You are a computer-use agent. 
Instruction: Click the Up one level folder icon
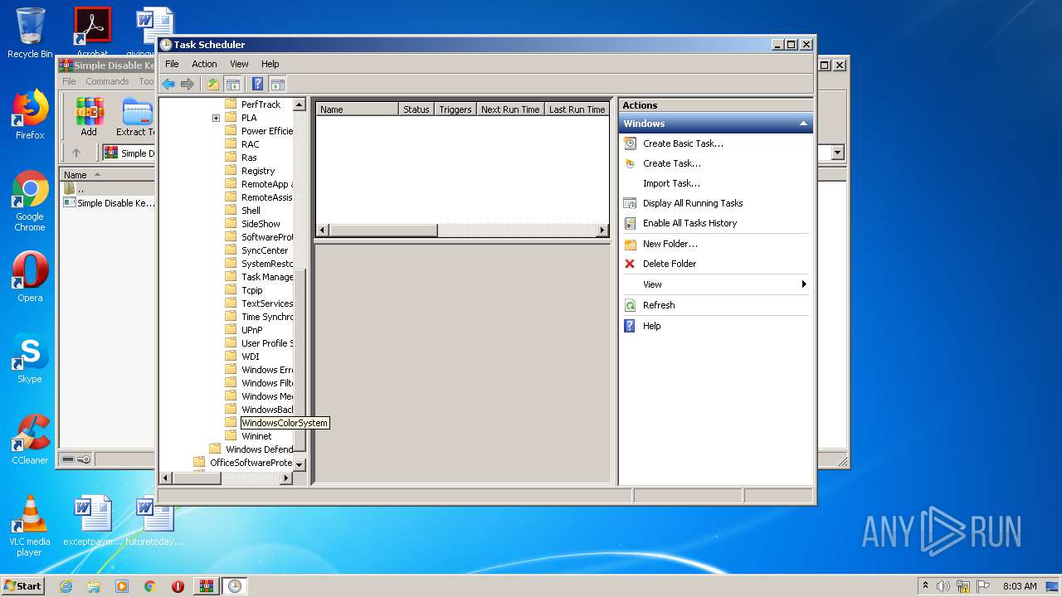point(213,84)
